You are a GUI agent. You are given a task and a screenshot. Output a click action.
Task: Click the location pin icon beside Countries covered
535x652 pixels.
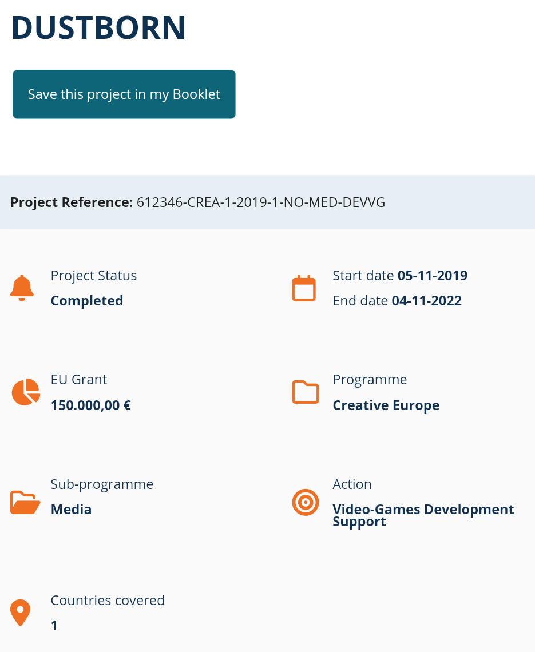click(20, 613)
